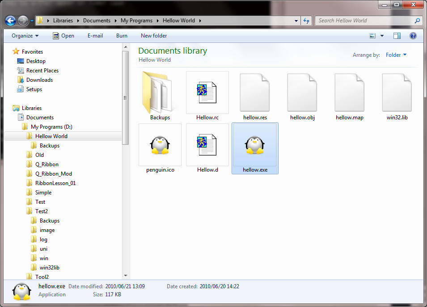Select the Hellow.rc file icon
Viewport: 427px width, 307px height.
pyautogui.click(x=207, y=93)
